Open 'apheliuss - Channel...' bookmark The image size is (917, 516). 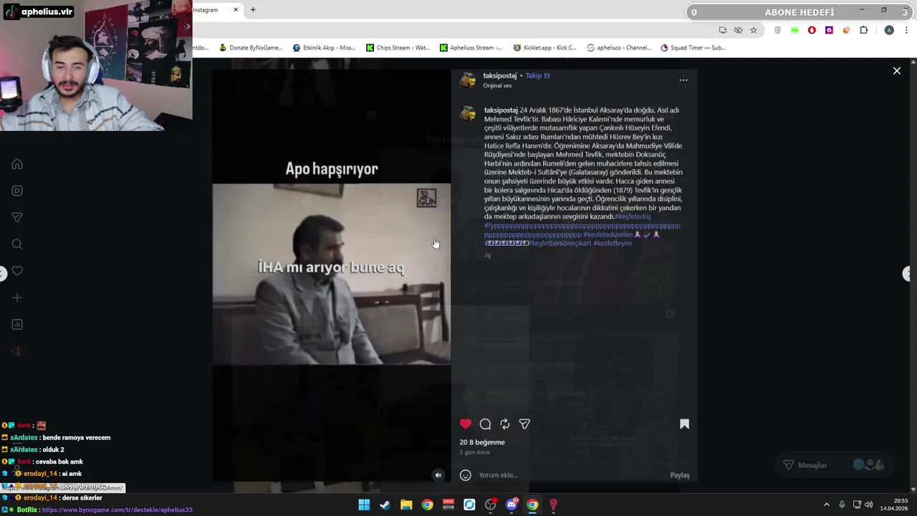click(x=618, y=48)
